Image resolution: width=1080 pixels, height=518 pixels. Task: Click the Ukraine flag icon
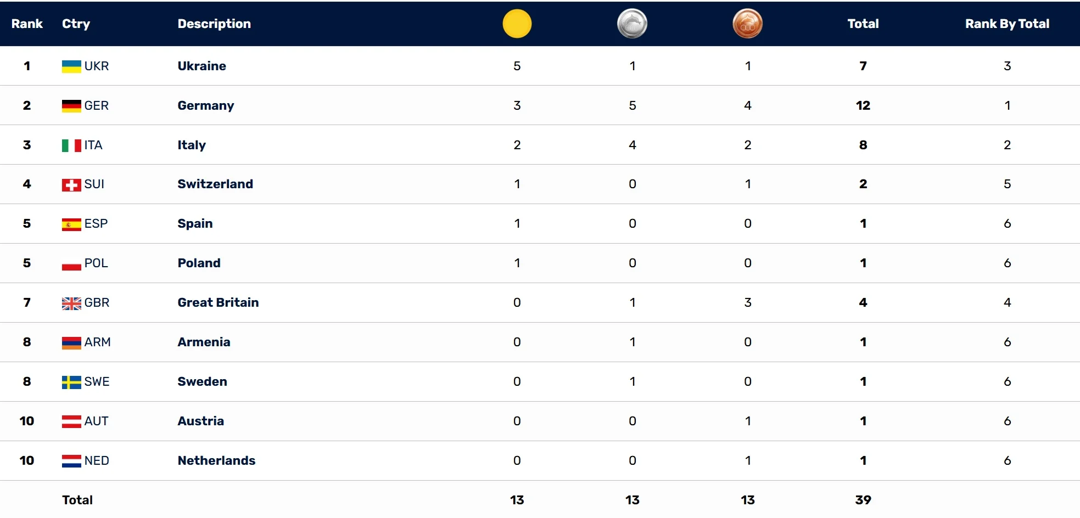coord(71,66)
